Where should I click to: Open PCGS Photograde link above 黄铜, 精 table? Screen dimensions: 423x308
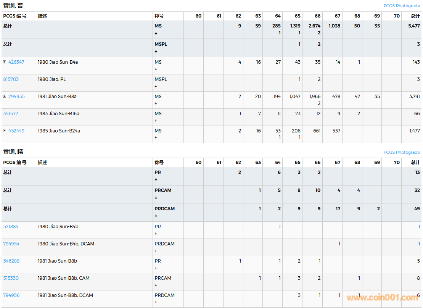click(401, 152)
